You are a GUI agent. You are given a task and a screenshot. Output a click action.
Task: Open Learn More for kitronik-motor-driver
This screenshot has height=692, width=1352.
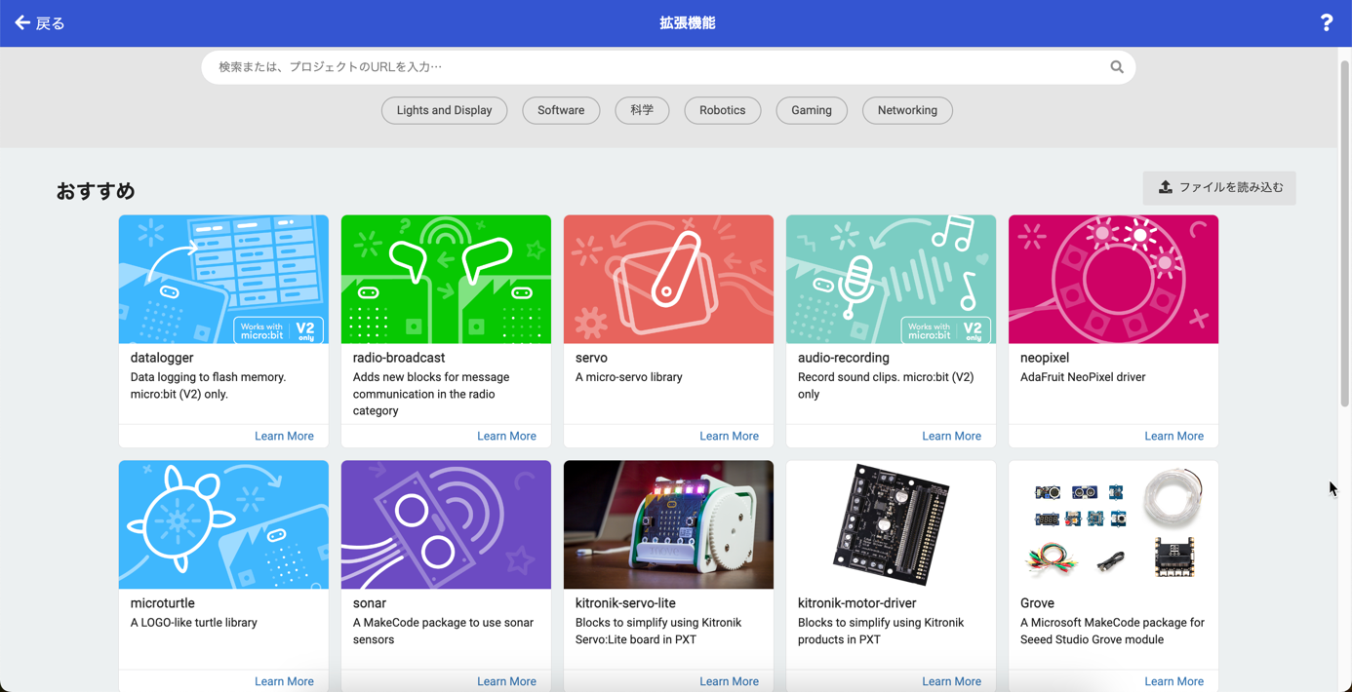tap(951, 681)
